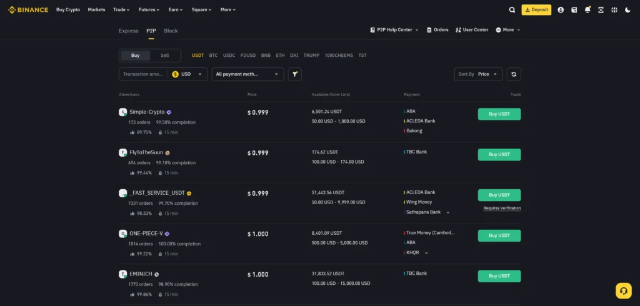
Task: Open the Futures menu dropdown
Action: (149, 10)
